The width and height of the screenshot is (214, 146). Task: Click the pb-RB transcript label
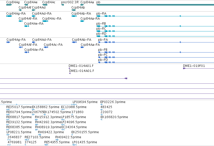[x=101, y=24]
